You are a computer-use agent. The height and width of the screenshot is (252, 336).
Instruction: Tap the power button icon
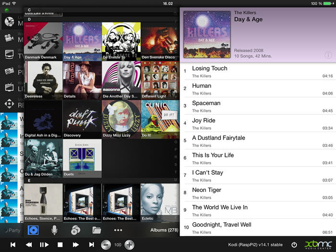click(294, 245)
